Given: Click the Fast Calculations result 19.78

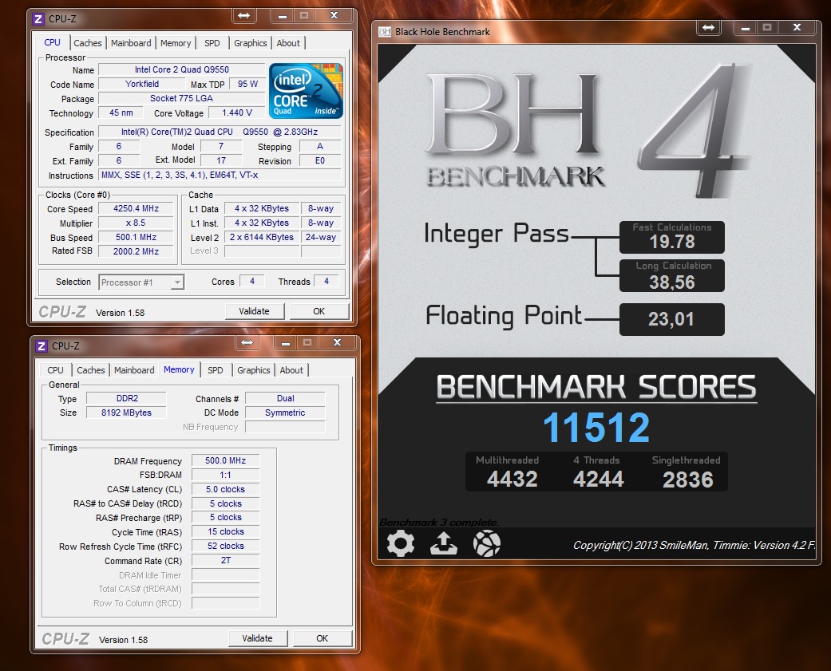Looking at the screenshot, I should click(x=672, y=242).
